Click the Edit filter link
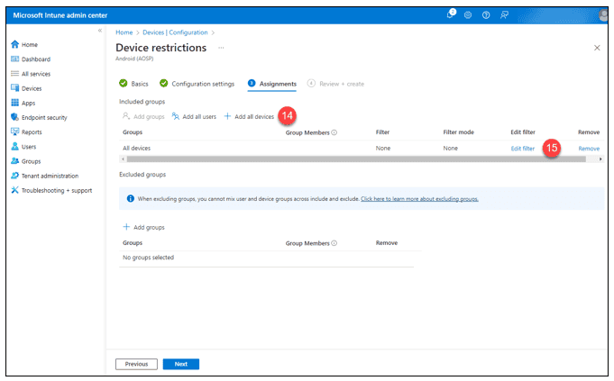 click(x=522, y=149)
